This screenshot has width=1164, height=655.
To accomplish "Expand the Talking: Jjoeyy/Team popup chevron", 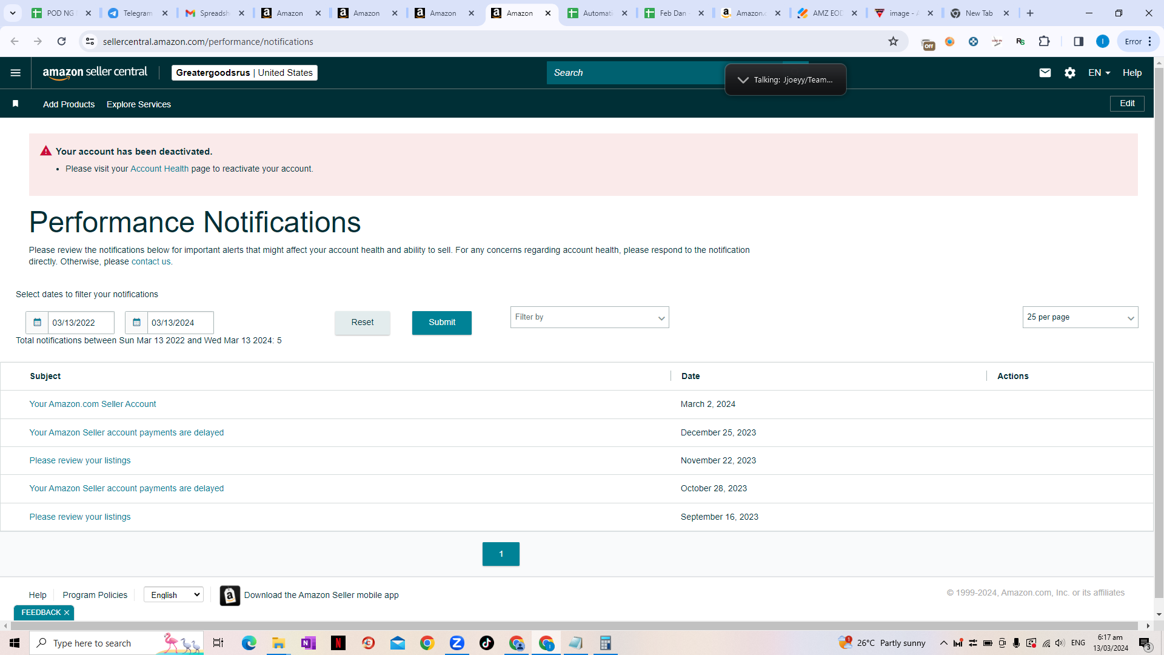I will pyautogui.click(x=743, y=79).
